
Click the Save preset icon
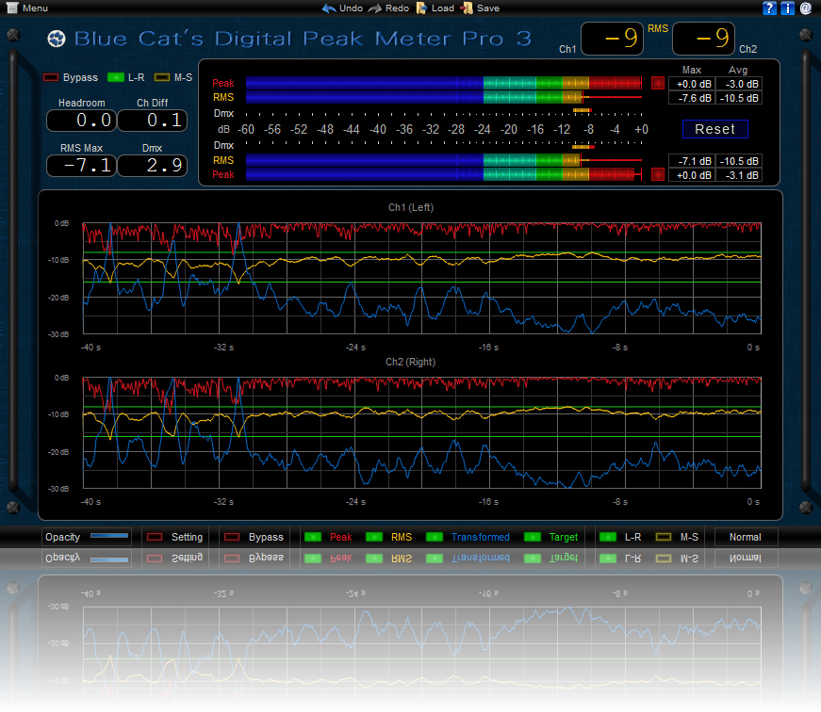click(467, 8)
